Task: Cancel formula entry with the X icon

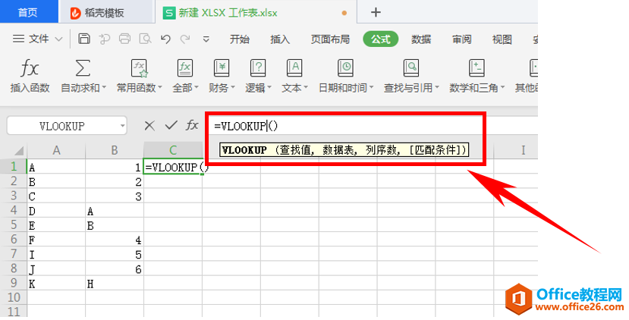Action: (149, 126)
